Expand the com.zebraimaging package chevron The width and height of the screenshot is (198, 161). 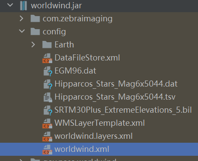point(21,19)
